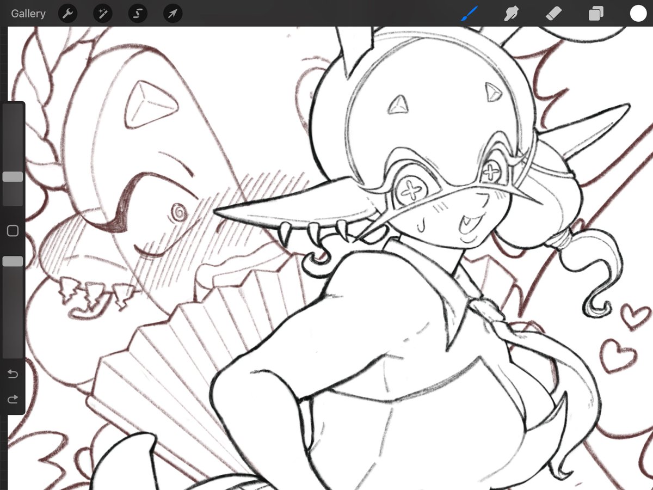Select the Smudge tool

(x=511, y=14)
